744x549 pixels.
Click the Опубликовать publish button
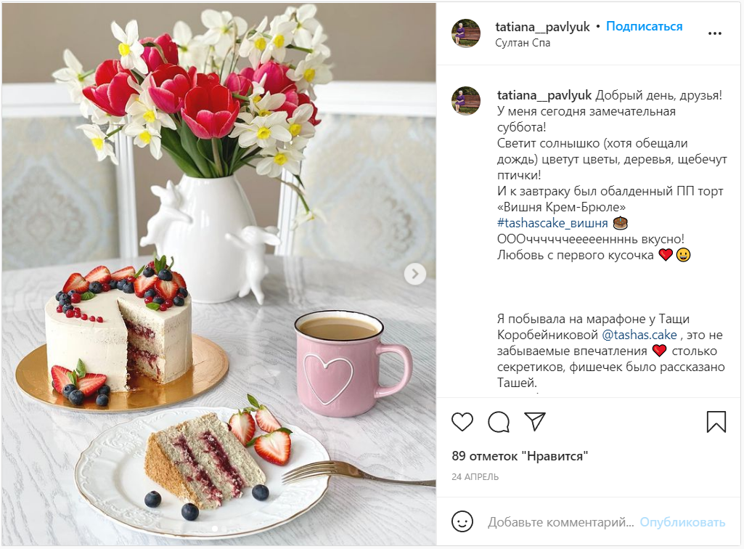(x=682, y=522)
